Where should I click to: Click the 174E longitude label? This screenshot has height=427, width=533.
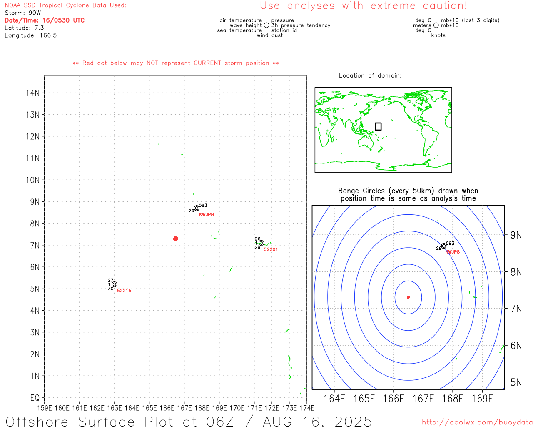click(x=307, y=408)
